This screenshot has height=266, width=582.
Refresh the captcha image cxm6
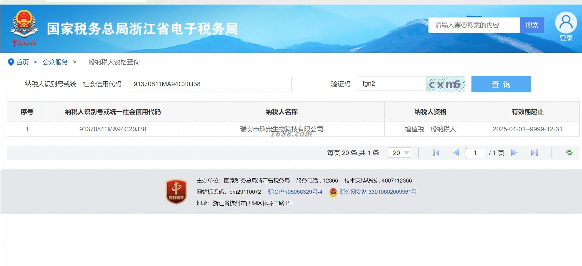(446, 84)
